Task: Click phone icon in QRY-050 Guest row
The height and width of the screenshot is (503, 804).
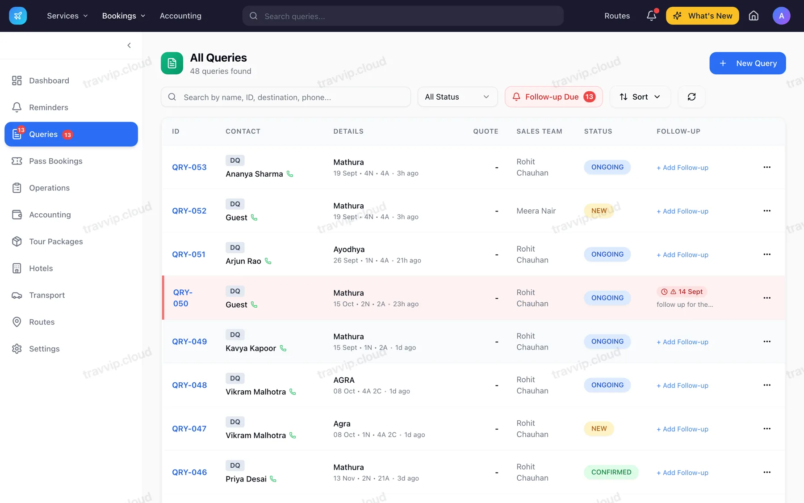Action: (254, 304)
